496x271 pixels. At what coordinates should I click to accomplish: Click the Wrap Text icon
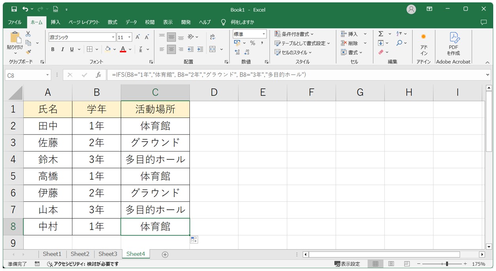point(212,37)
